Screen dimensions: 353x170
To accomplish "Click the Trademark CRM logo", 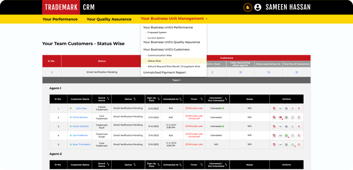I will coord(69,7).
